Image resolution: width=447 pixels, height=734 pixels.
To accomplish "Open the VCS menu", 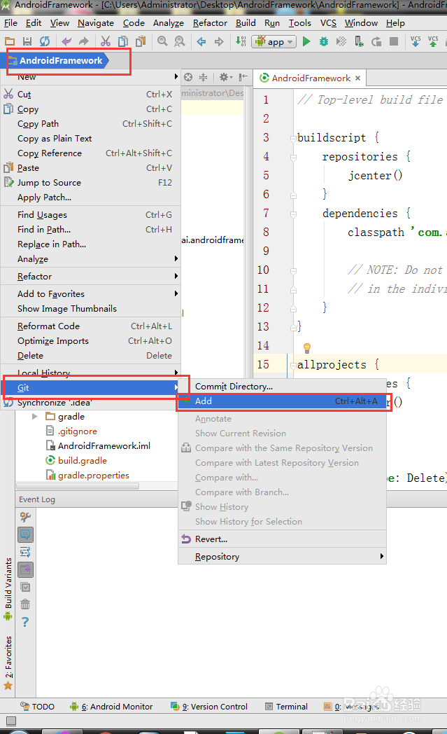I will 328,23.
